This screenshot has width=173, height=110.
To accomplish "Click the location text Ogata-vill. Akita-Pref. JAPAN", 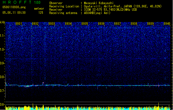I will 108,6.
